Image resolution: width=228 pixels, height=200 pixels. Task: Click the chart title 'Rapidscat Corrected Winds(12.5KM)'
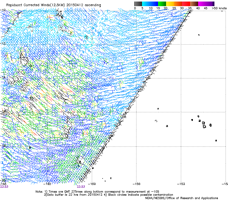[35, 5]
